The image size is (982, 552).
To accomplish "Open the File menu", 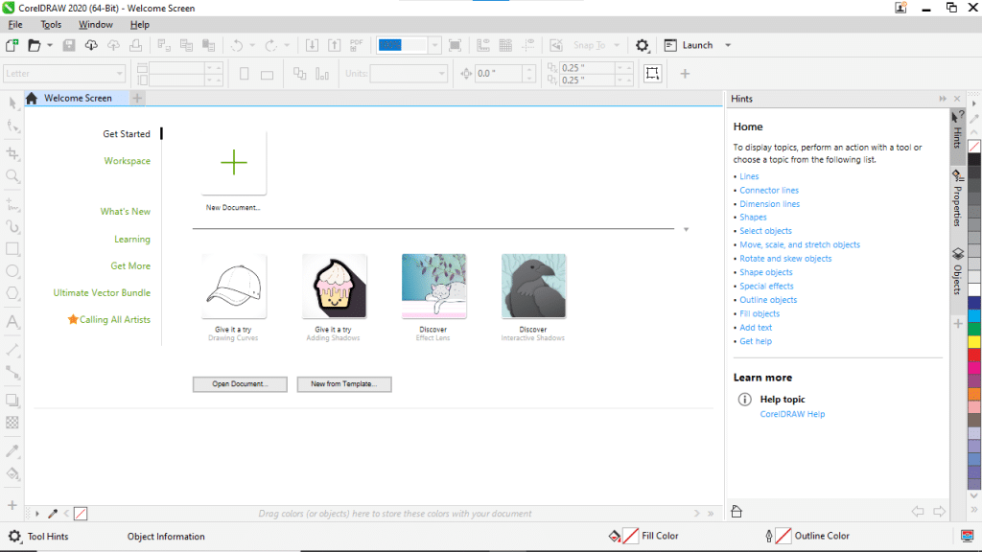I will point(15,24).
